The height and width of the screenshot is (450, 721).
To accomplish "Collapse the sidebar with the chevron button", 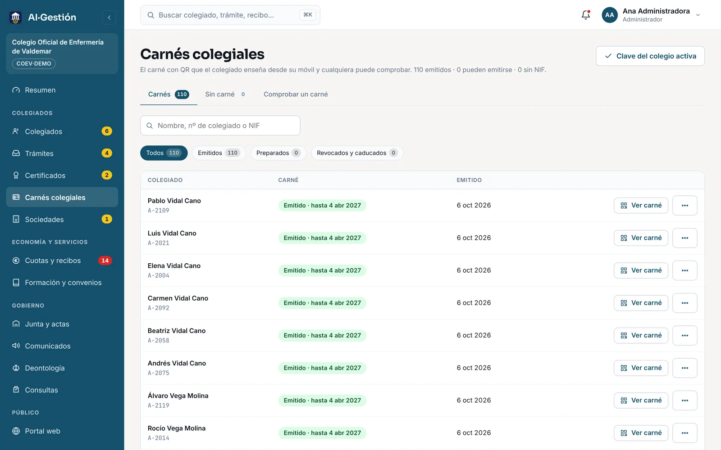I will tap(109, 18).
